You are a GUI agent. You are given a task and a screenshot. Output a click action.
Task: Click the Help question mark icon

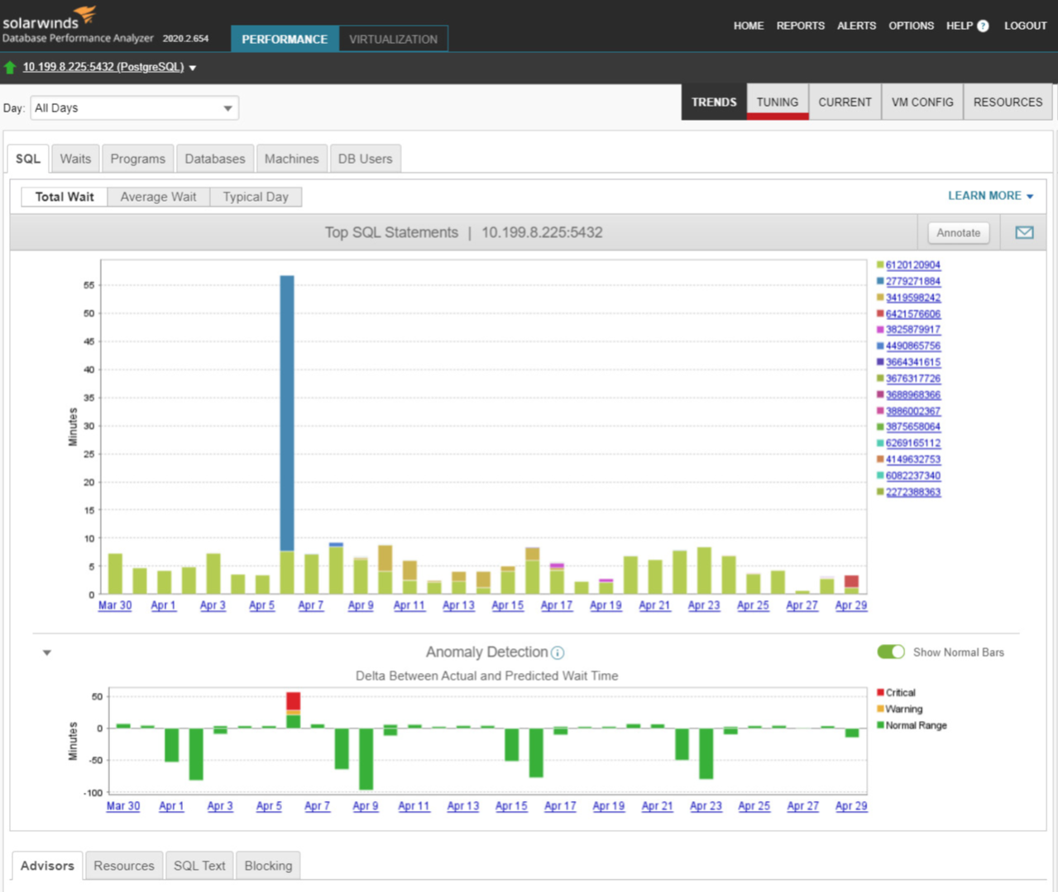pos(983,26)
